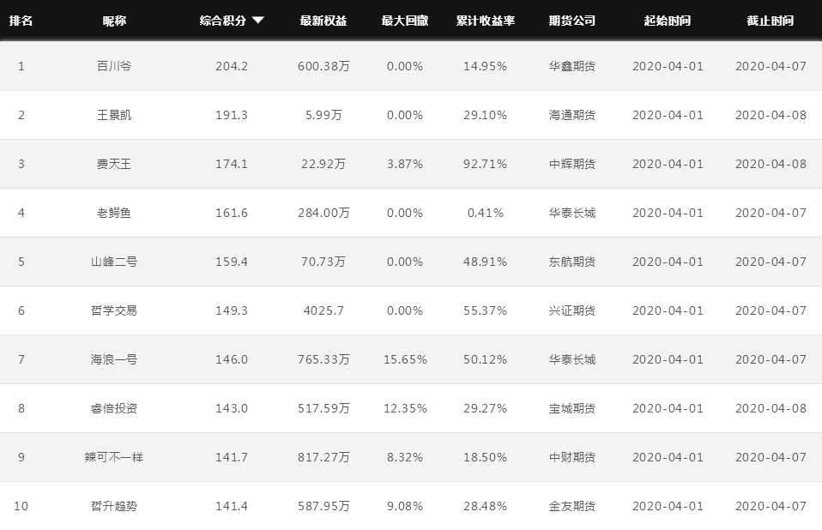The image size is (822, 530).
Task: Click the 昵称 column header
Action: tap(114, 21)
